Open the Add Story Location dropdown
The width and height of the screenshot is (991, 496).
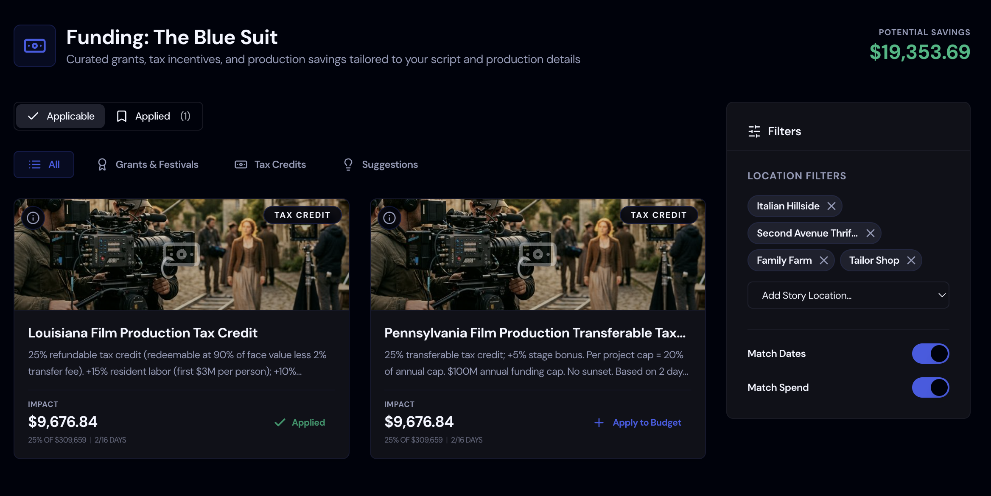coord(848,295)
